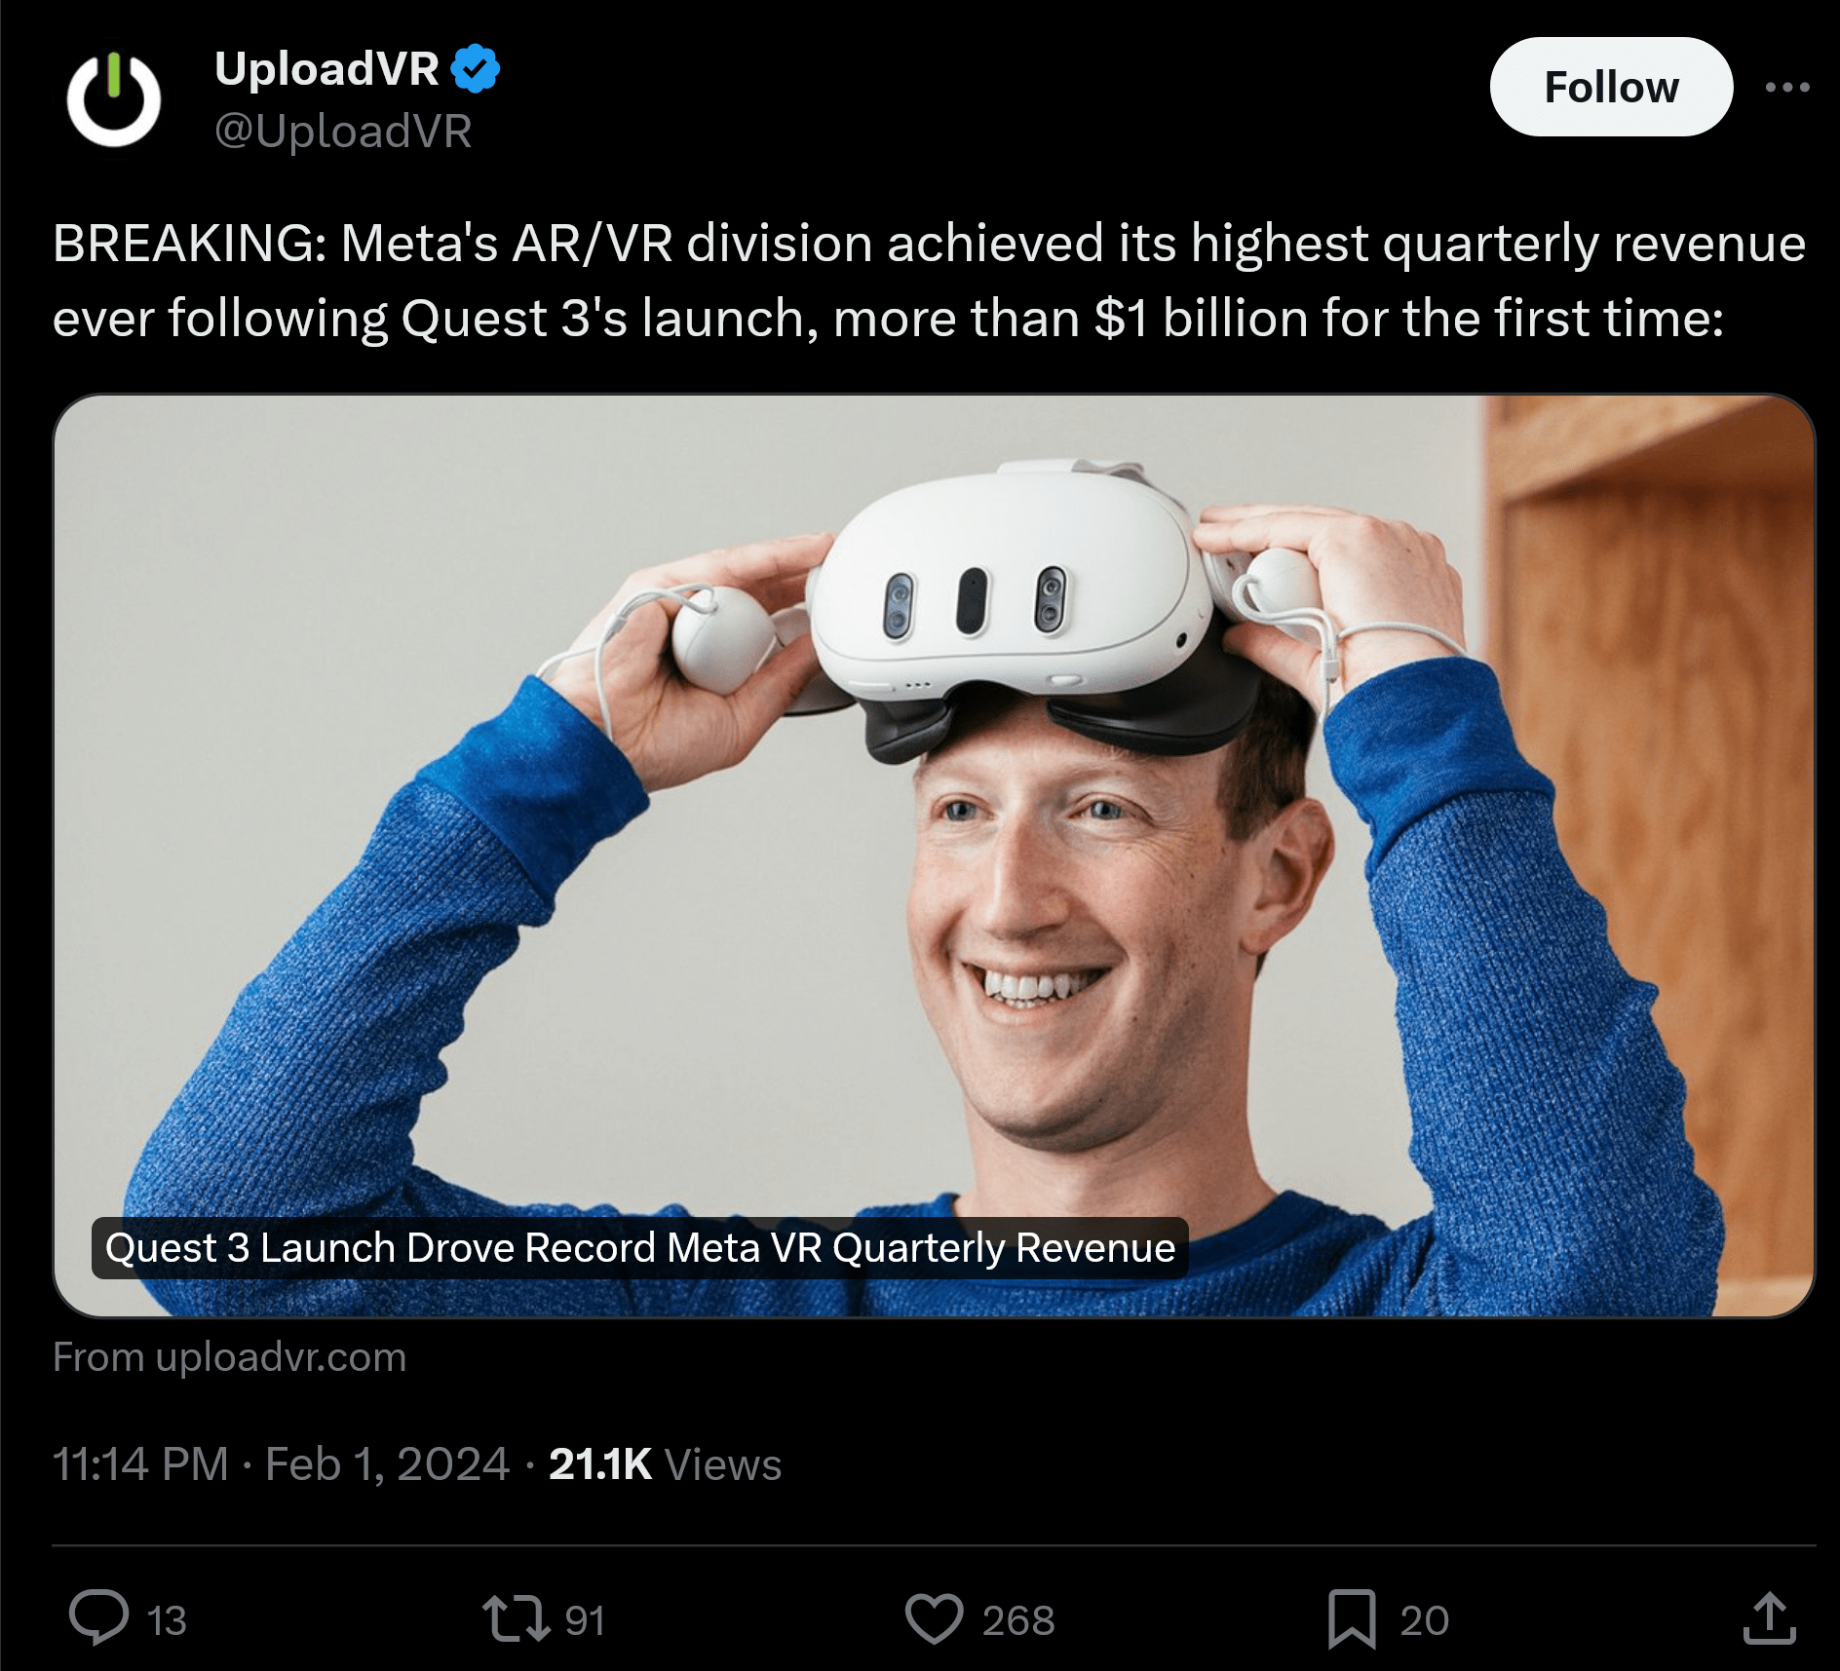Open the UploadVR profile avatar
The image size is (1840, 1671).
click(x=114, y=99)
